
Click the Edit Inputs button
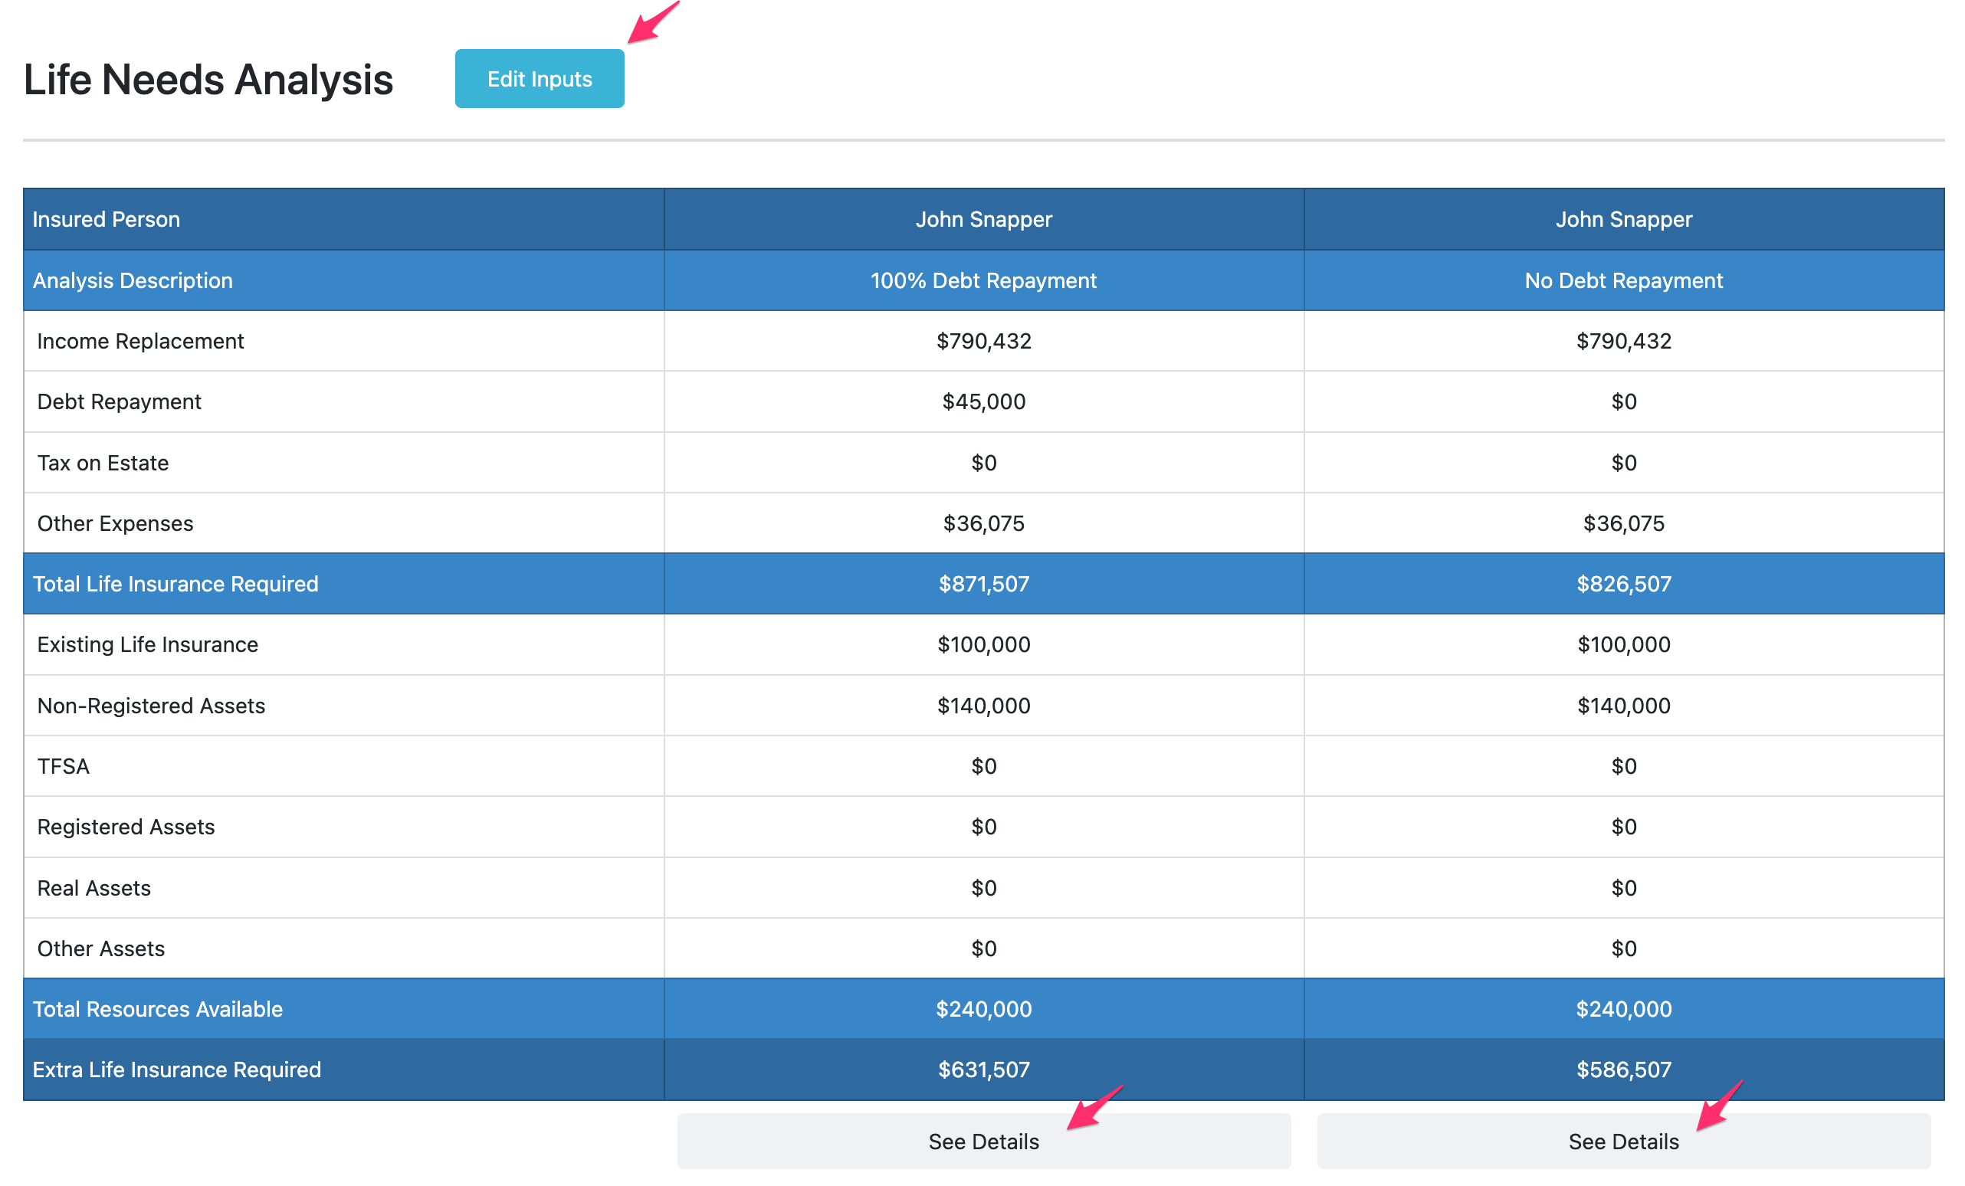point(539,79)
